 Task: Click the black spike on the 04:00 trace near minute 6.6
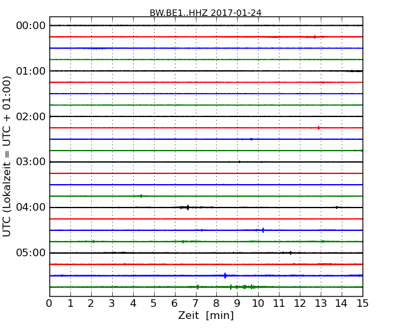[188, 208]
